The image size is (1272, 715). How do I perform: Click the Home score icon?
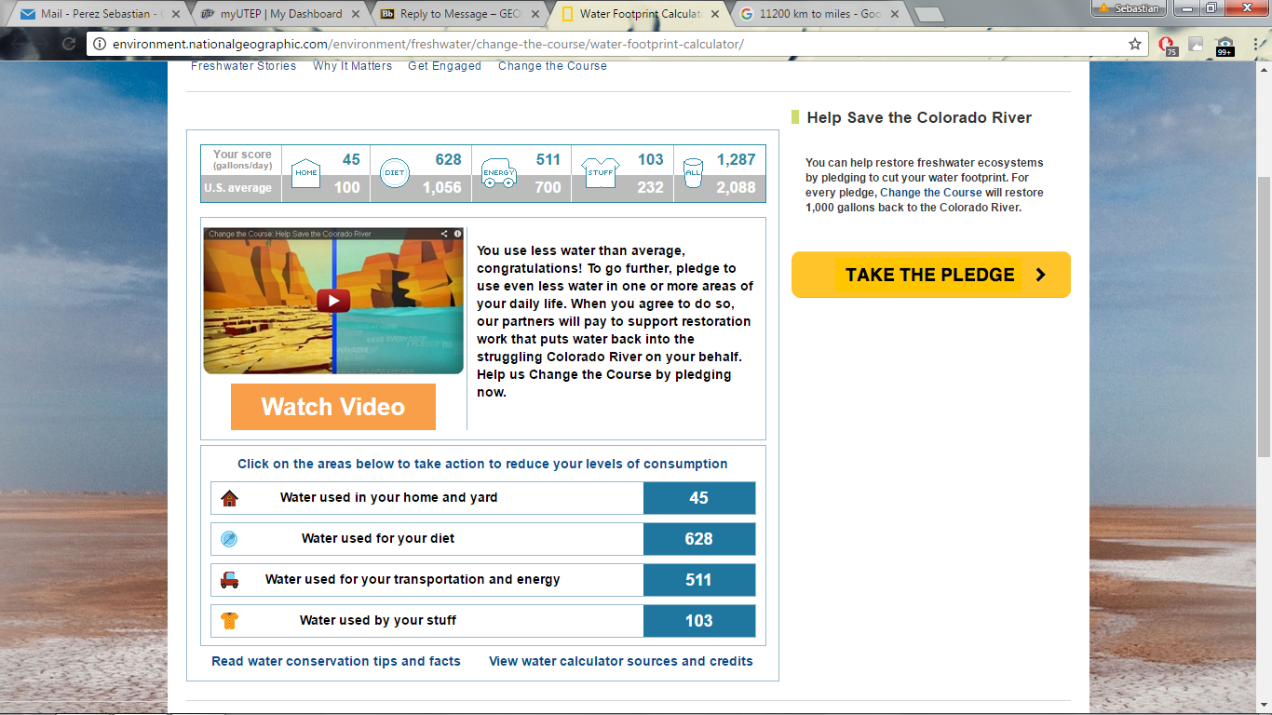pos(306,173)
